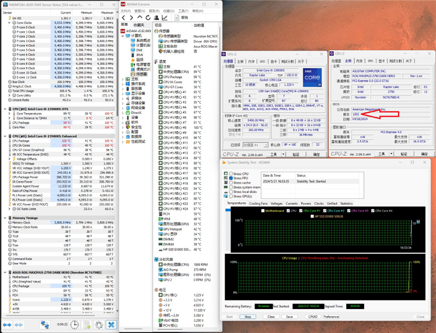Click the HWiNFO blue X close icon
The height and width of the screenshot is (333, 436).
[x=111, y=325]
